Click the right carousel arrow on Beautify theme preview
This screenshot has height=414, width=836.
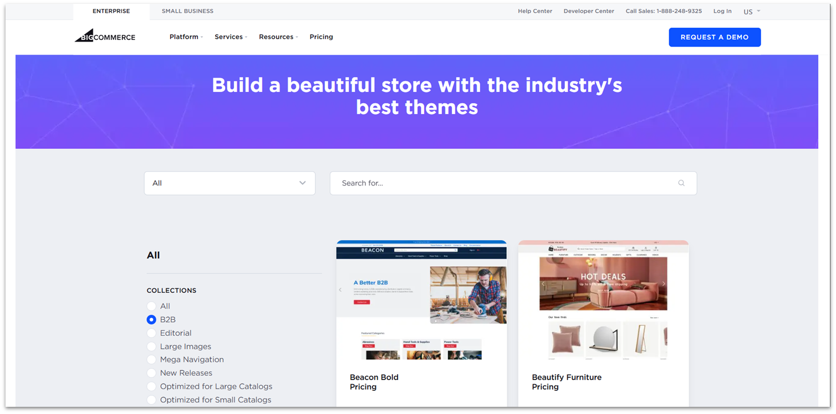[664, 283]
